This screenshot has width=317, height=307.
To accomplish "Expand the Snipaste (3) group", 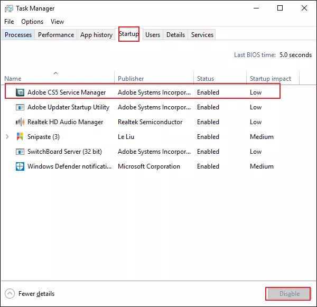I will point(7,137).
